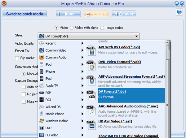The height and width of the screenshot is (138, 186).
Task: Click the ASF Advanced Streaming Format file icon
Action: (x=91, y=80)
